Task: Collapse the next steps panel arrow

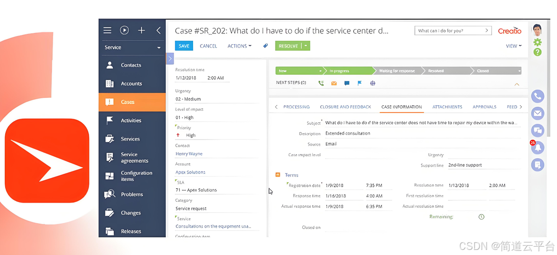Action: (517, 84)
